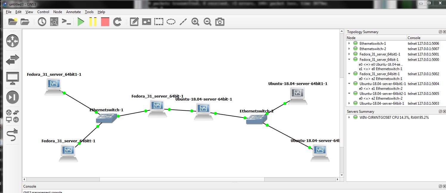Sort by Node column header
The height and width of the screenshot is (193, 446).
(377, 38)
